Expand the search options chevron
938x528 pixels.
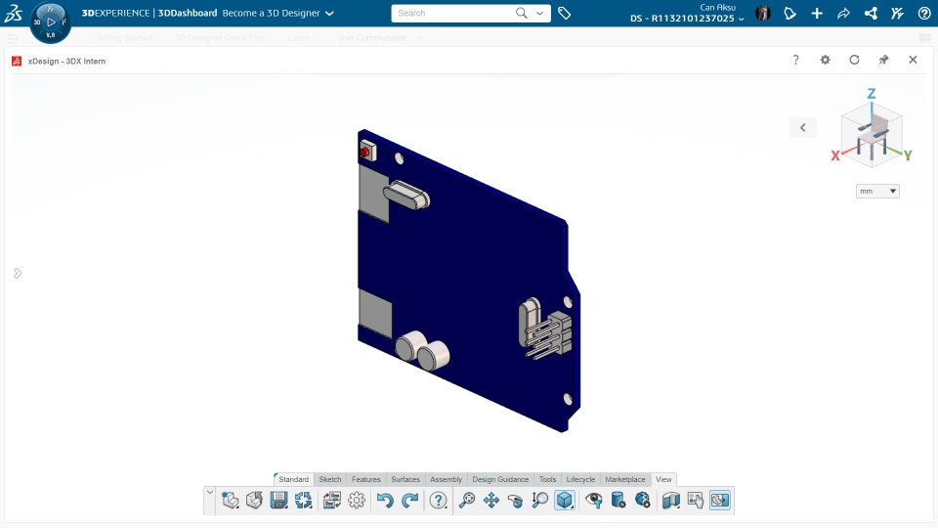tap(539, 13)
